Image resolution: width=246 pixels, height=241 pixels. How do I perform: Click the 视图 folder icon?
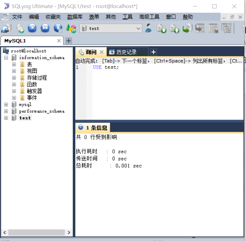[x=22, y=71]
